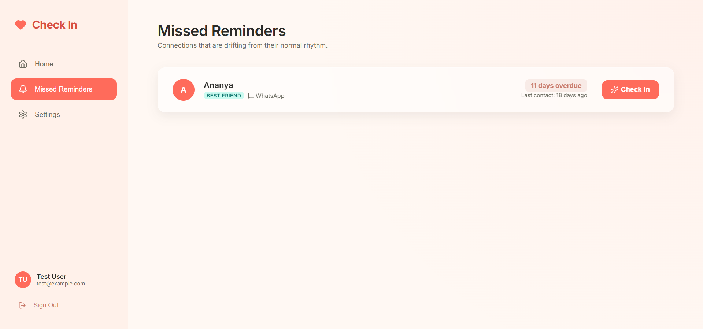Screen dimensions: 703x329
Task: Click the Test User profile name
Action: [x=51, y=277]
